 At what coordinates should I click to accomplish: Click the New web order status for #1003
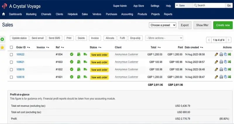tap(99, 62)
